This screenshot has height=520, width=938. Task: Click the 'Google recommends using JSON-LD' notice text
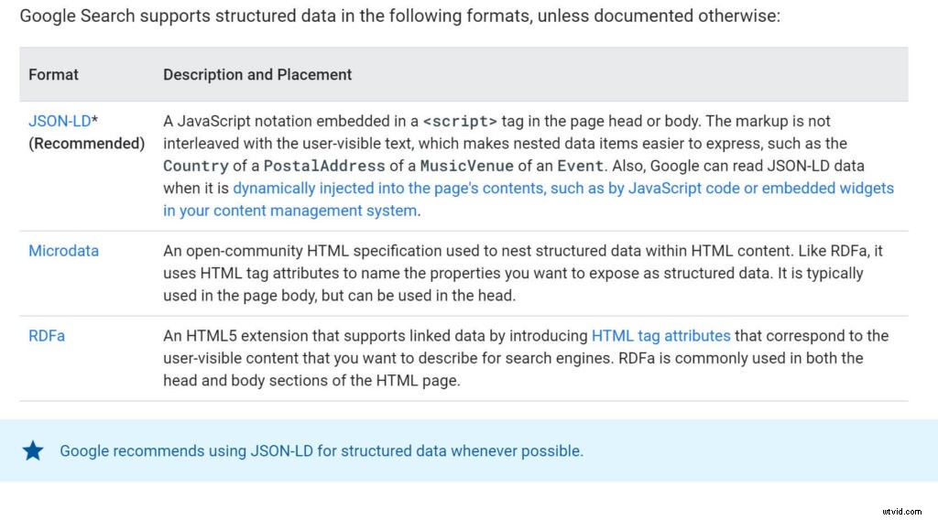(321, 450)
